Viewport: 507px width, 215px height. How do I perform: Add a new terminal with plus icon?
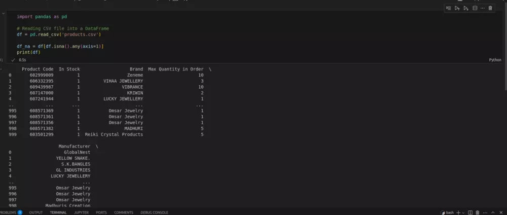coord(458,212)
